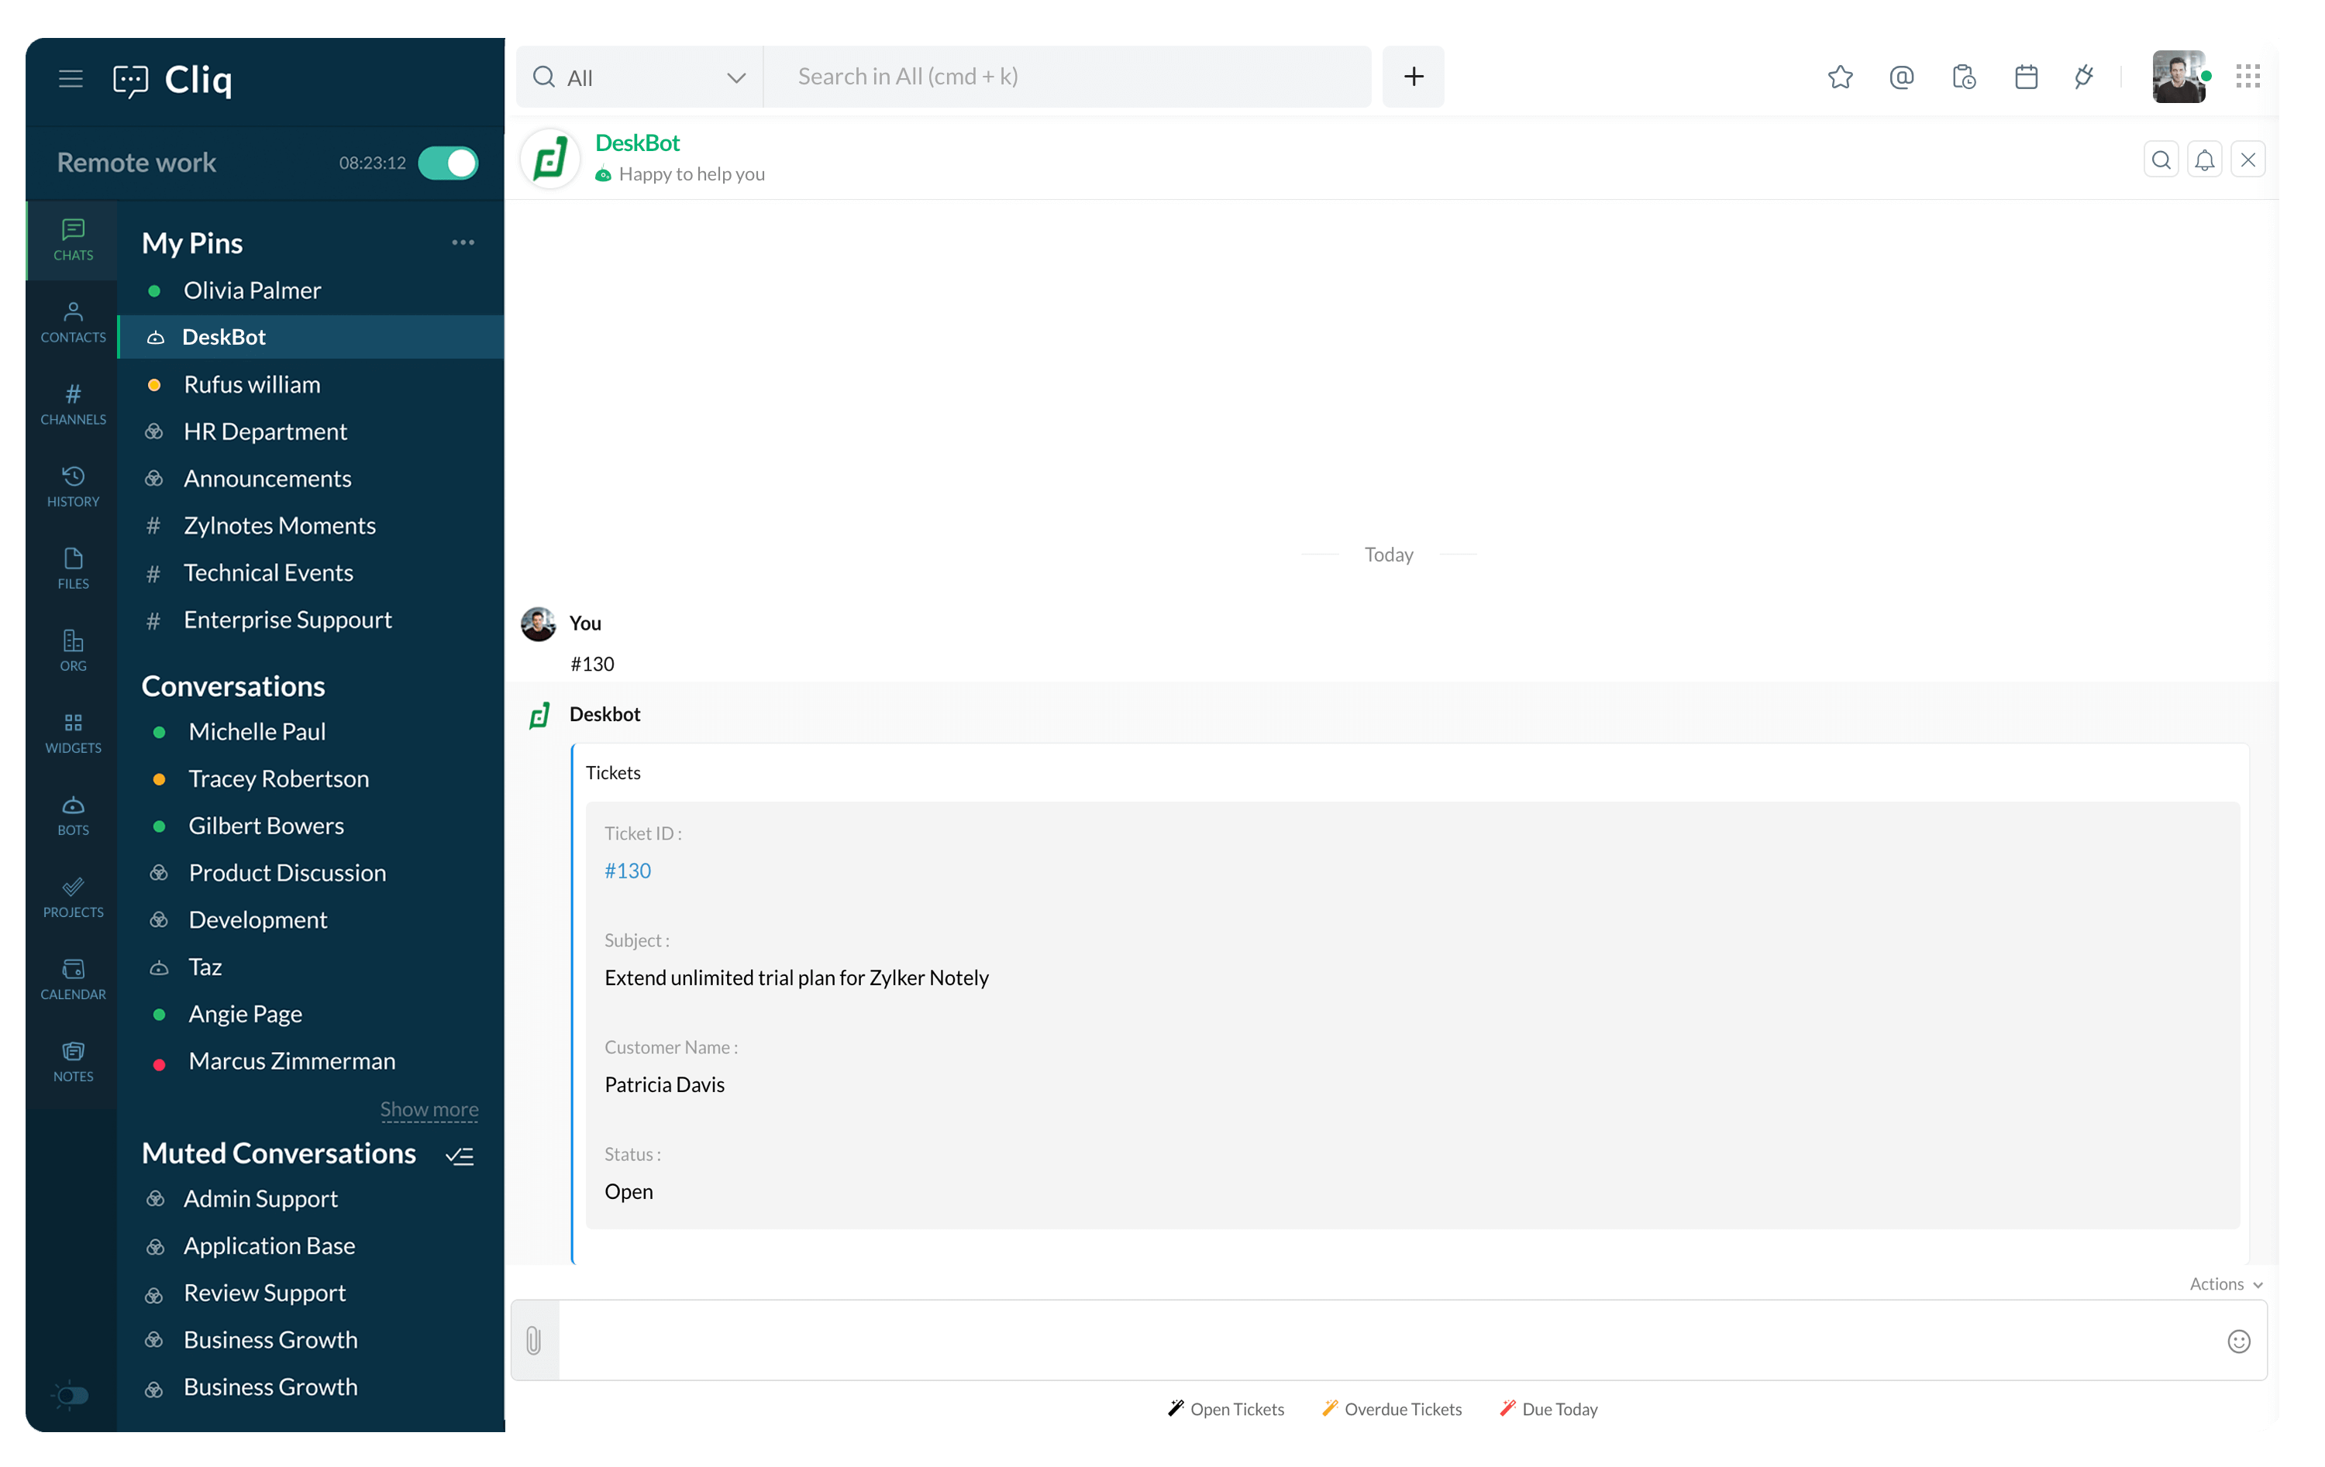Open the Bots tab in sidebar
This screenshot has width=2325, height=1467.
[74, 815]
